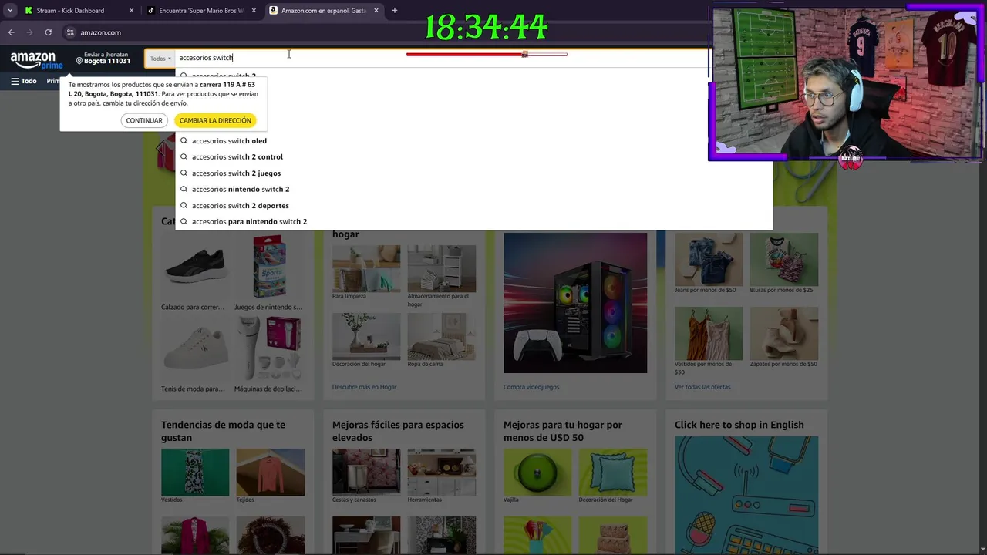The image size is (987, 555).
Task: Click the red progress bar under timer
Action: tap(487, 55)
